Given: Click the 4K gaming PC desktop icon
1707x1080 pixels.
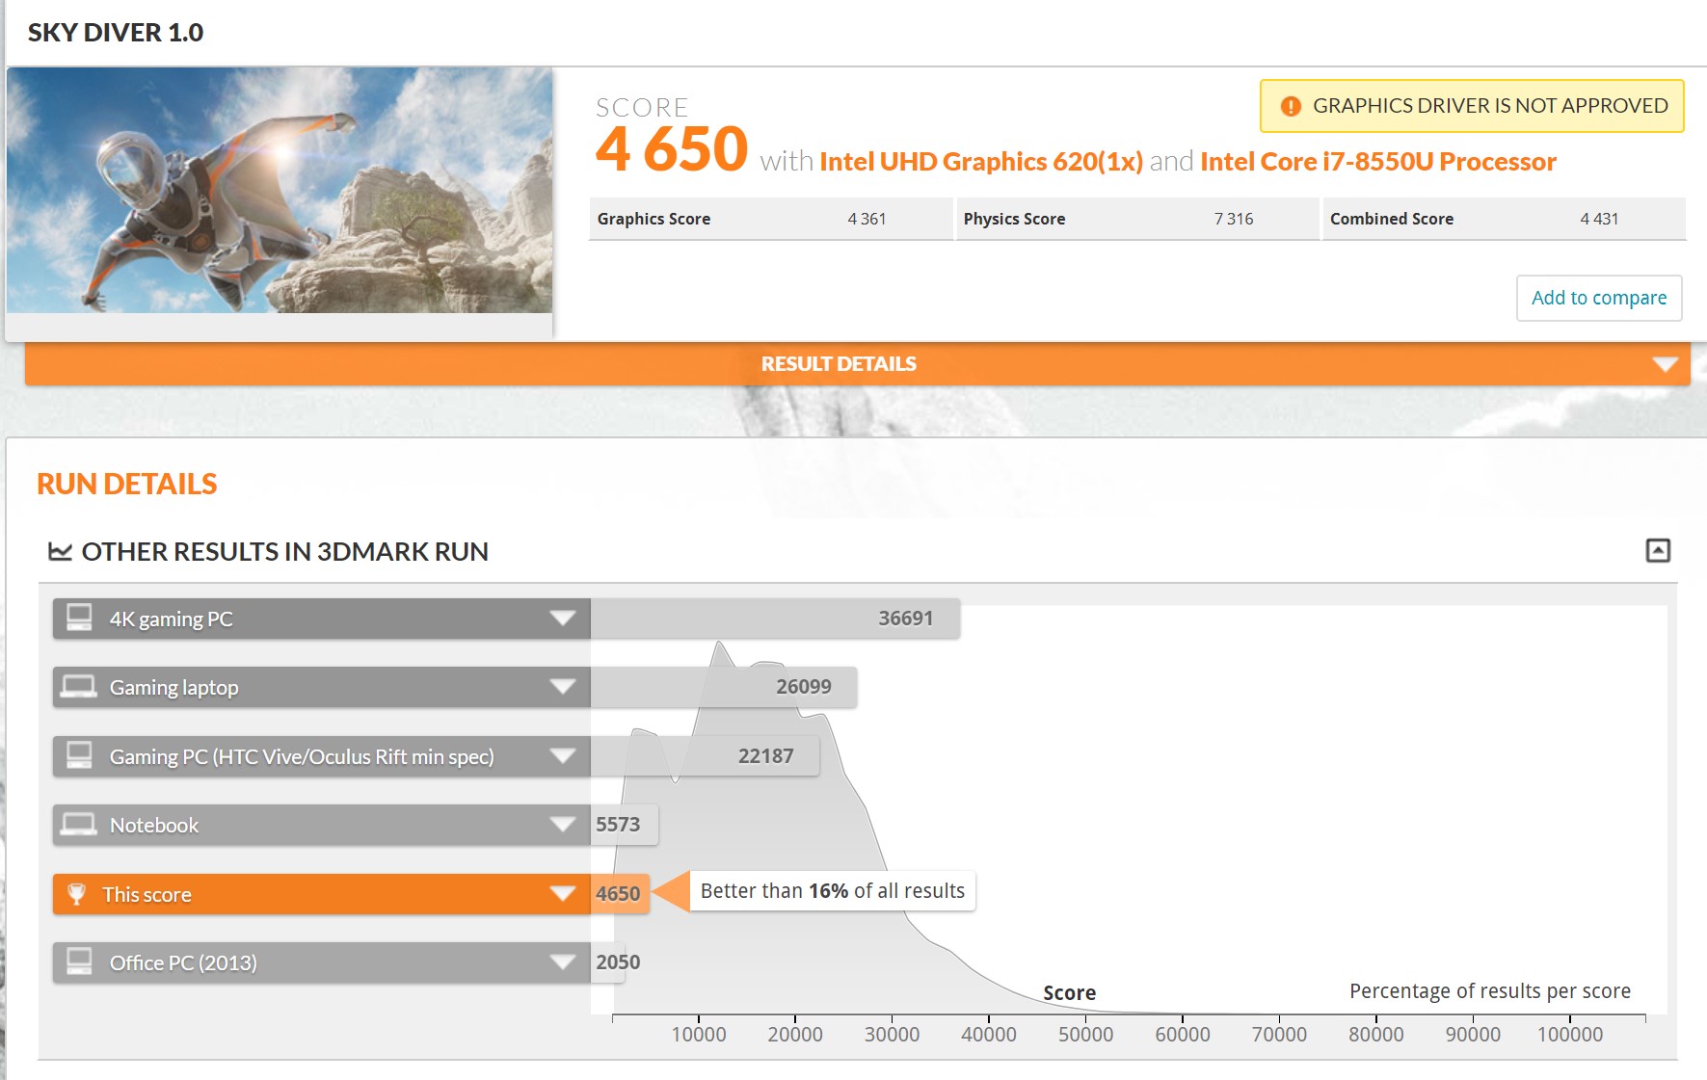Looking at the screenshot, I should coord(79,618).
